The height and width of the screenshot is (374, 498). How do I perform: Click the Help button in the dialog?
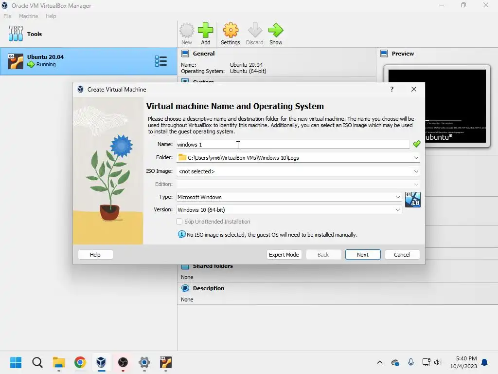pos(95,254)
